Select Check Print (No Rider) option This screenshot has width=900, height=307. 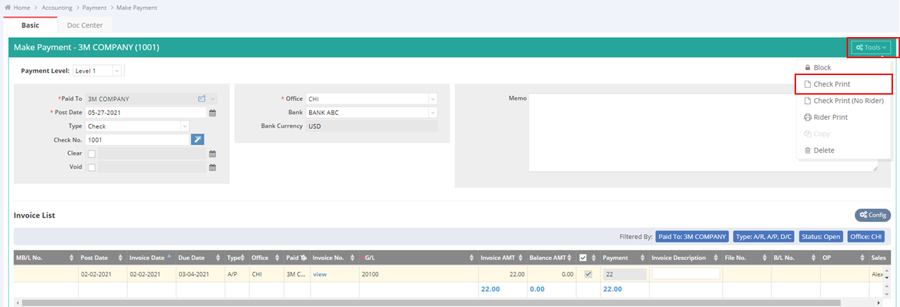(x=848, y=101)
